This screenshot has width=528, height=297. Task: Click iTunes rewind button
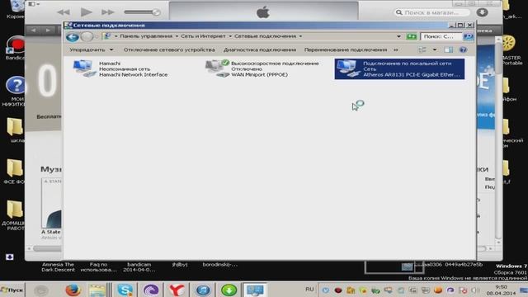click(64, 12)
